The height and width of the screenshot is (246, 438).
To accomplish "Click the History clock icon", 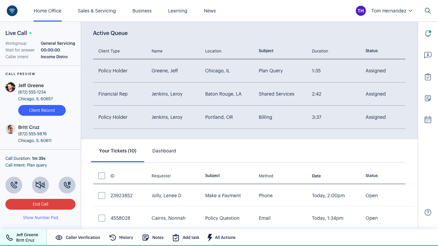I will (x=113, y=238).
